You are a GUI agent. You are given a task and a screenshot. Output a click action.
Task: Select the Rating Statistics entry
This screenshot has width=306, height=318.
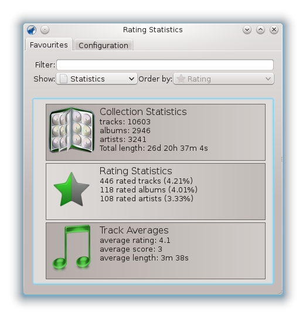click(x=155, y=191)
